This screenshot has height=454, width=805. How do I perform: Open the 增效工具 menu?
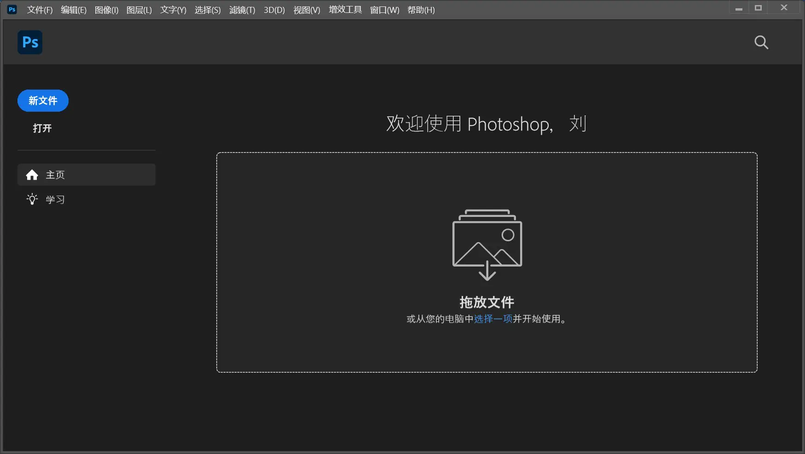click(345, 10)
